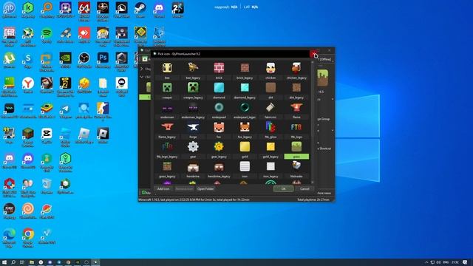Open File Explorer from the taskbar

(31, 262)
